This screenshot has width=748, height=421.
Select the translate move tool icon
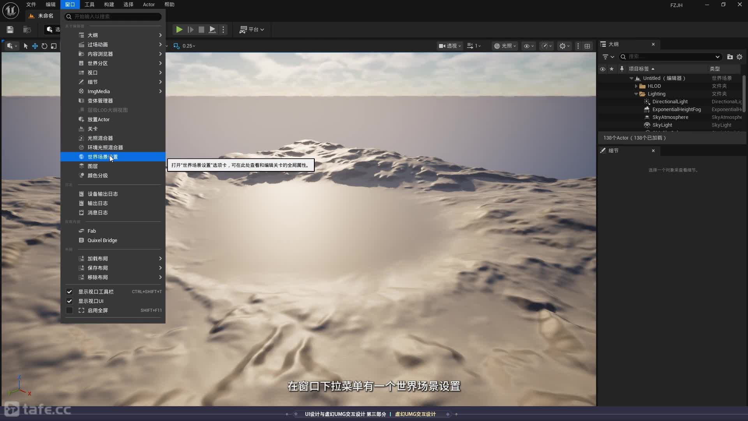(35, 46)
